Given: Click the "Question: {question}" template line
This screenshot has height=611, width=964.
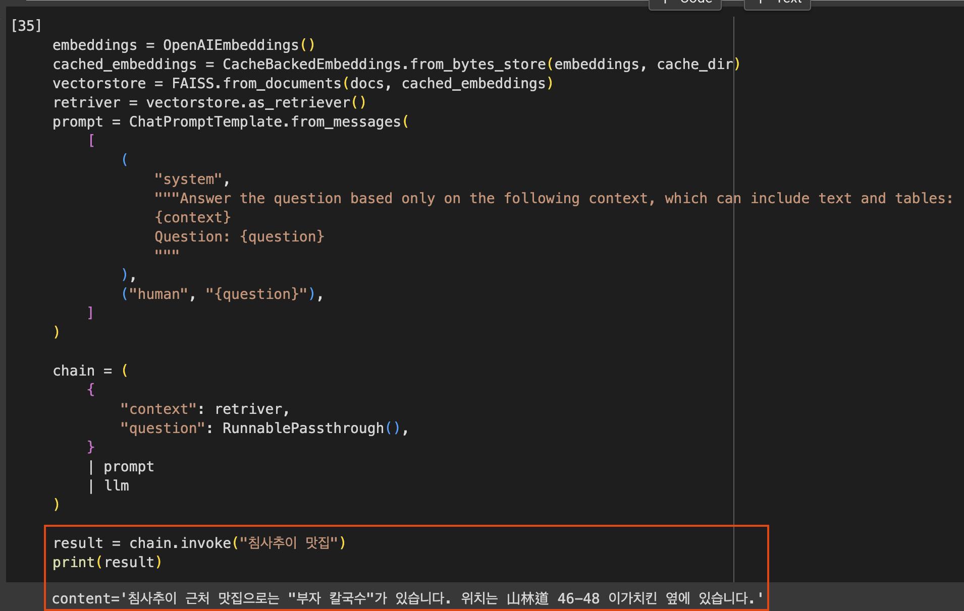Looking at the screenshot, I should tap(239, 237).
